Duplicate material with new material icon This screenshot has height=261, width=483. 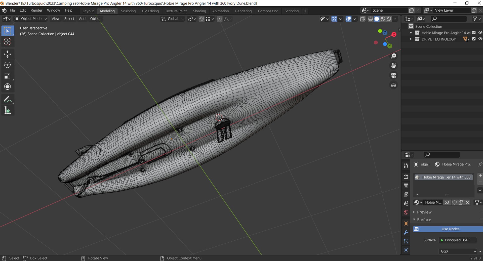(461, 202)
